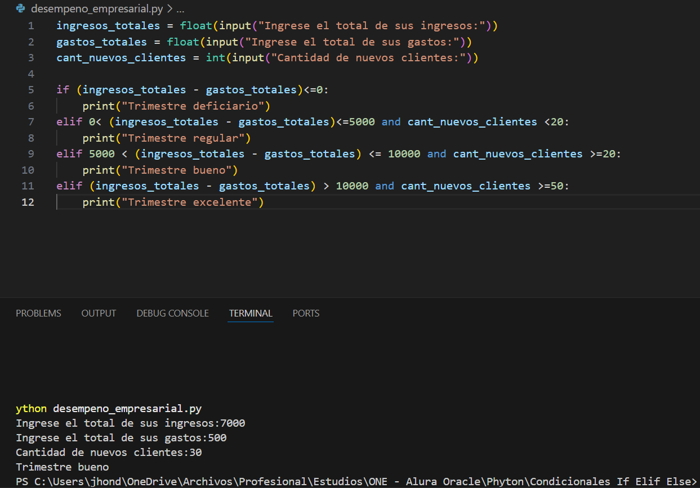This screenshot has height=488, width=700.
Task: Click cant_nuevos_clientes variable on line 3
Action: click(121, 58)
